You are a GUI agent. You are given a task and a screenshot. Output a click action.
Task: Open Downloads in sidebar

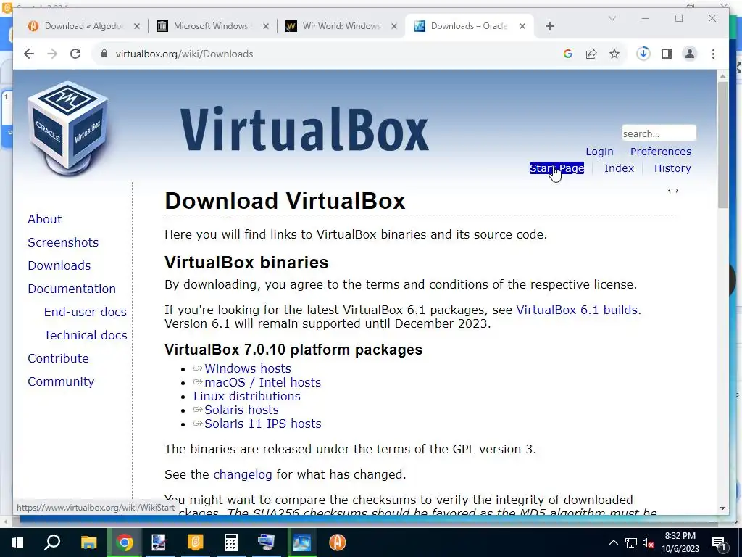pos(59,265)
